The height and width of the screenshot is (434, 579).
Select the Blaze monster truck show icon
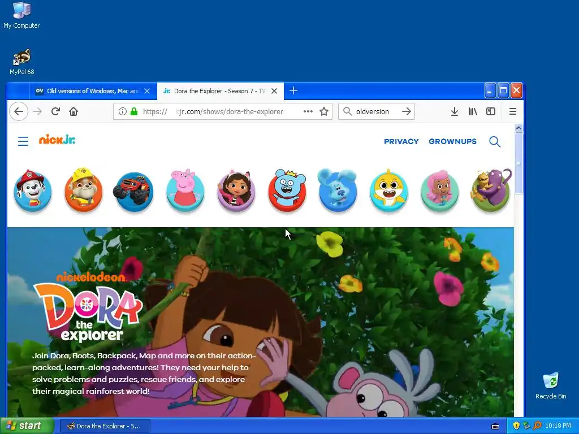(133, 192)
